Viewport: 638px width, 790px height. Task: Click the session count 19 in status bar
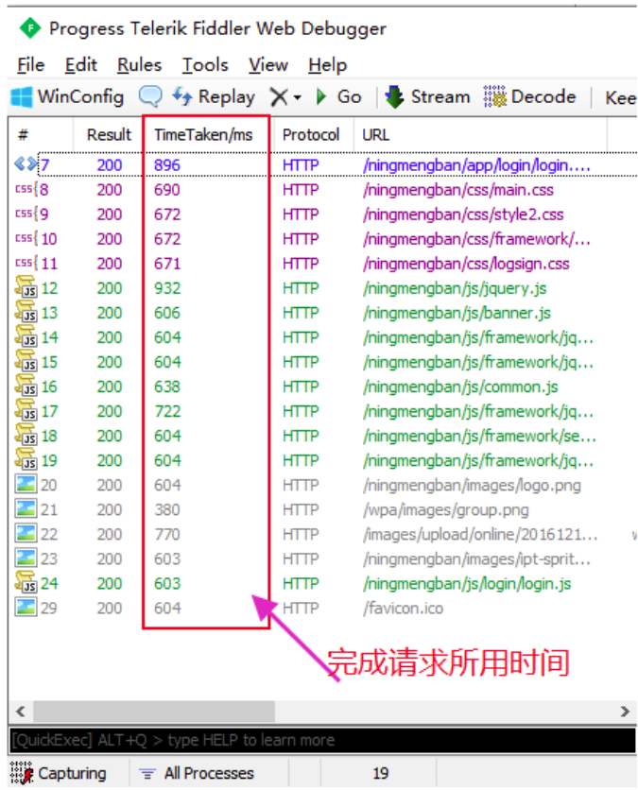click(x=381, y=773)
